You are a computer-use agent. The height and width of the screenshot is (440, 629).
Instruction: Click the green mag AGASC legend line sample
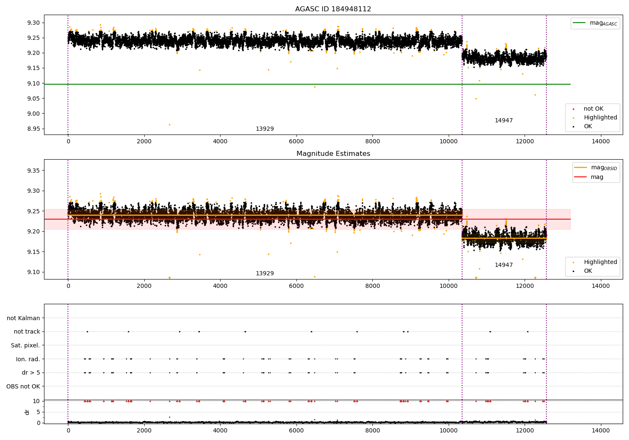580,23
